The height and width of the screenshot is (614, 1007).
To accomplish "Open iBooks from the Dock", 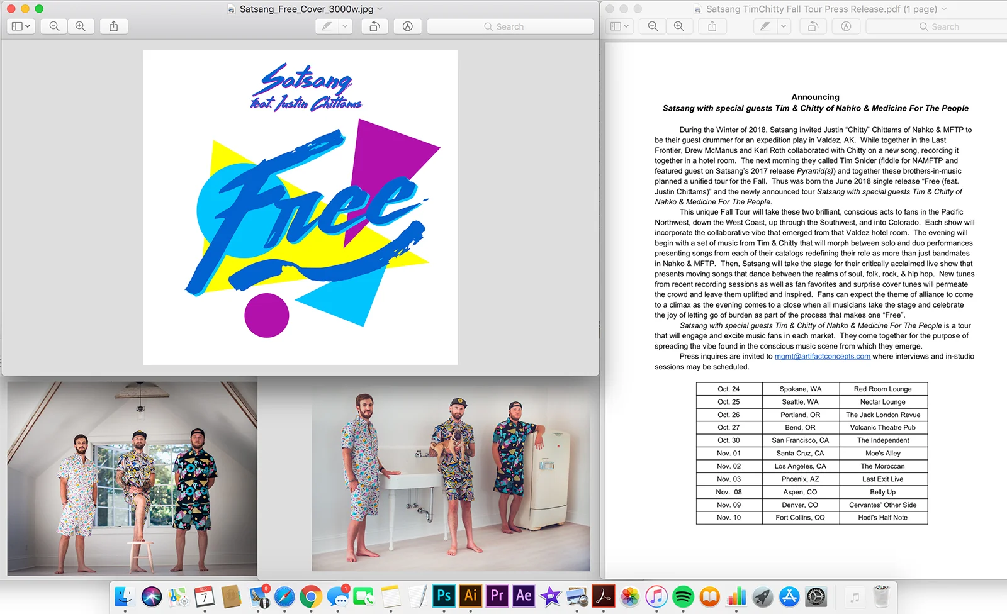I will coord(710,596).
